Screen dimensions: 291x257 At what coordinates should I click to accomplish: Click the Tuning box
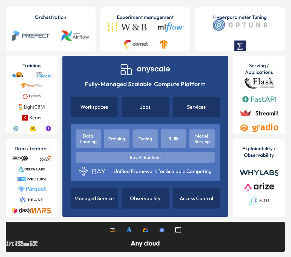(x=145, y=138)
